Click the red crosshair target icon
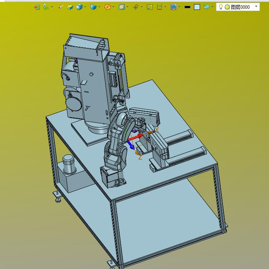The width and height of the screenshot is (269, 269). pyautogui.click(x=136, y=7)
